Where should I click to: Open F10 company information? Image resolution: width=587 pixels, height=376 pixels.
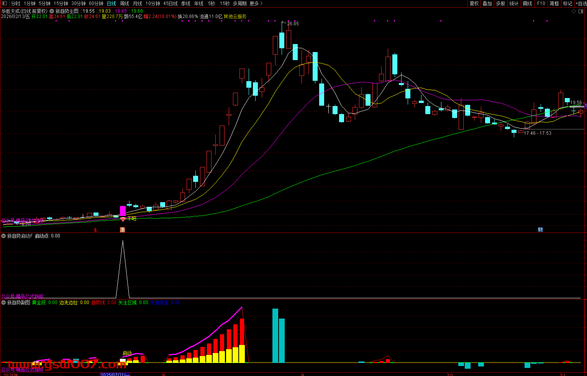[541, 3]
